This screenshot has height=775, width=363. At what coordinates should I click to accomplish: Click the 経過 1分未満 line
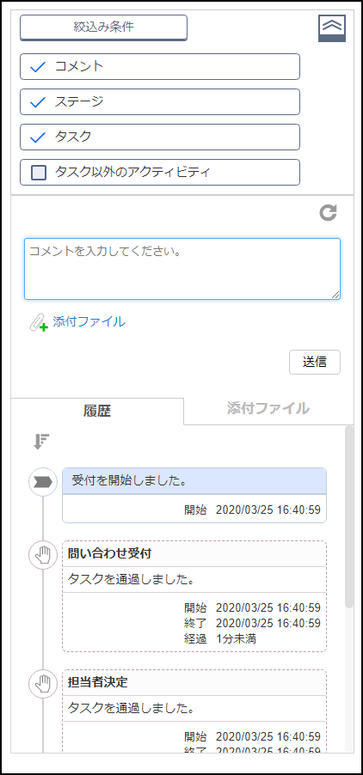click(220, 638)
